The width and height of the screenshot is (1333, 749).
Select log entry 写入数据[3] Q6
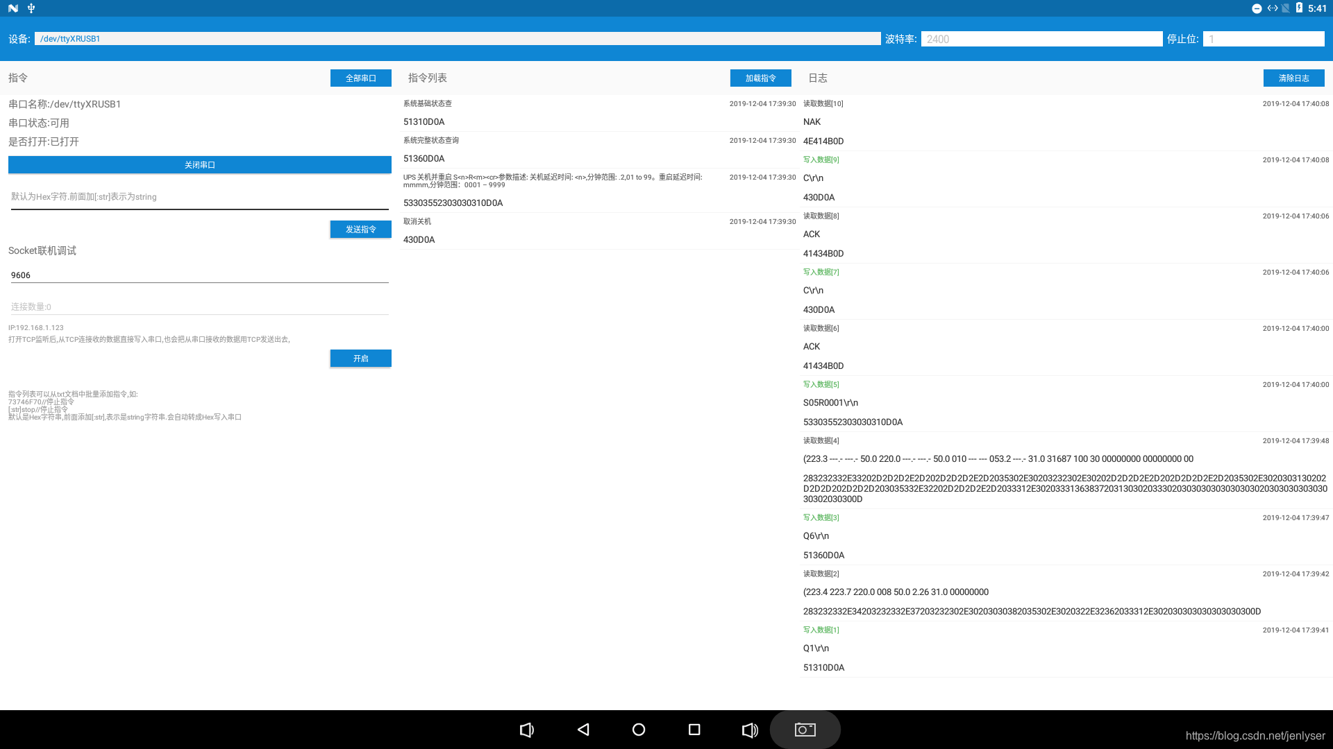click(x=1066, y=537)
